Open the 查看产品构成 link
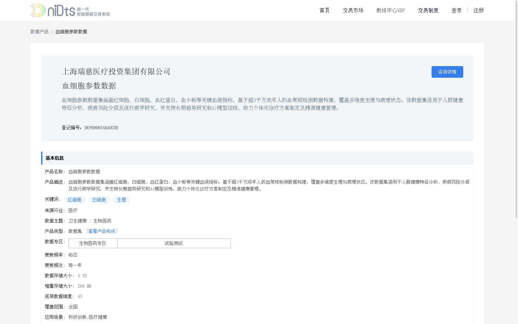This screenshot has height=324, width=518. 102,231
